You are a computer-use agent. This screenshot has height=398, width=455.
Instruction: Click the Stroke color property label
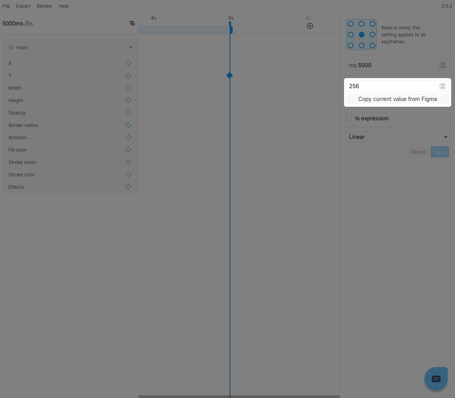[x=22, y=174]
